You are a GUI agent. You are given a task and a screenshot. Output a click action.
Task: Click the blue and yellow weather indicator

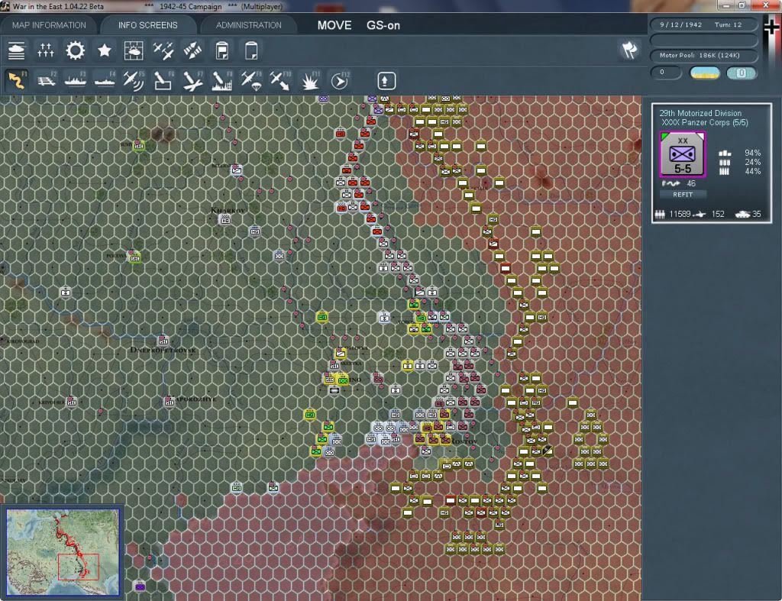click(705, 73)
